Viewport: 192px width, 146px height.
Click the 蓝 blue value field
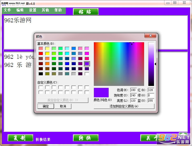(x=151, y=101)
